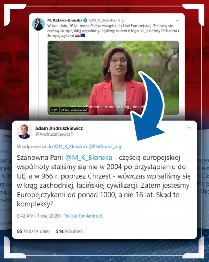Click the Adam Andruszkiewicz display name

pyautogui.click(x=59, y=128)
